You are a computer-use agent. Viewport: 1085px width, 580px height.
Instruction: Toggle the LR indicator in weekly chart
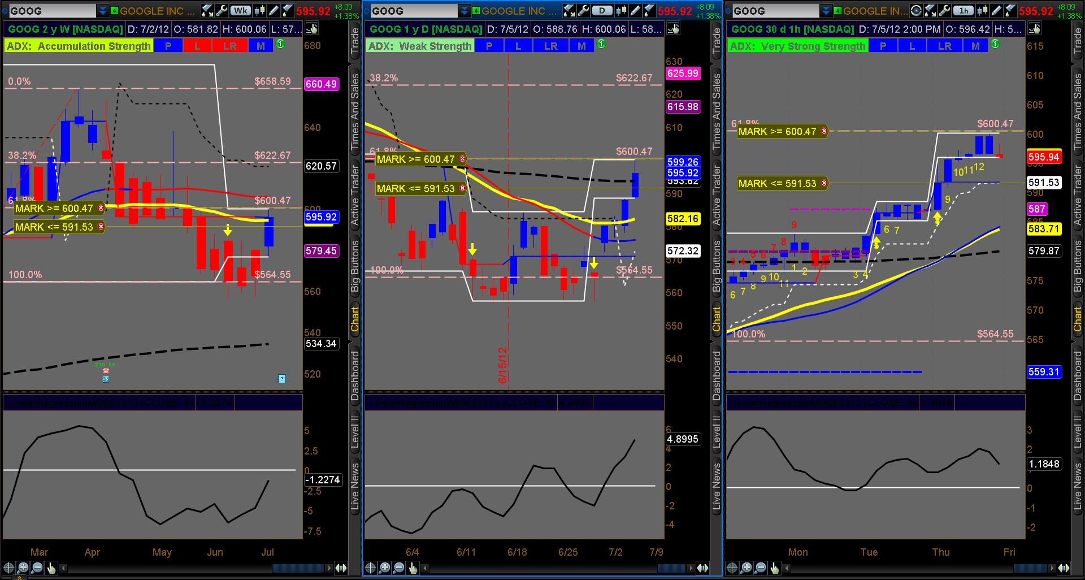229,46
